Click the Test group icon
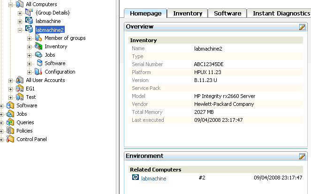 pyautogui.click(x=20, y=97)
